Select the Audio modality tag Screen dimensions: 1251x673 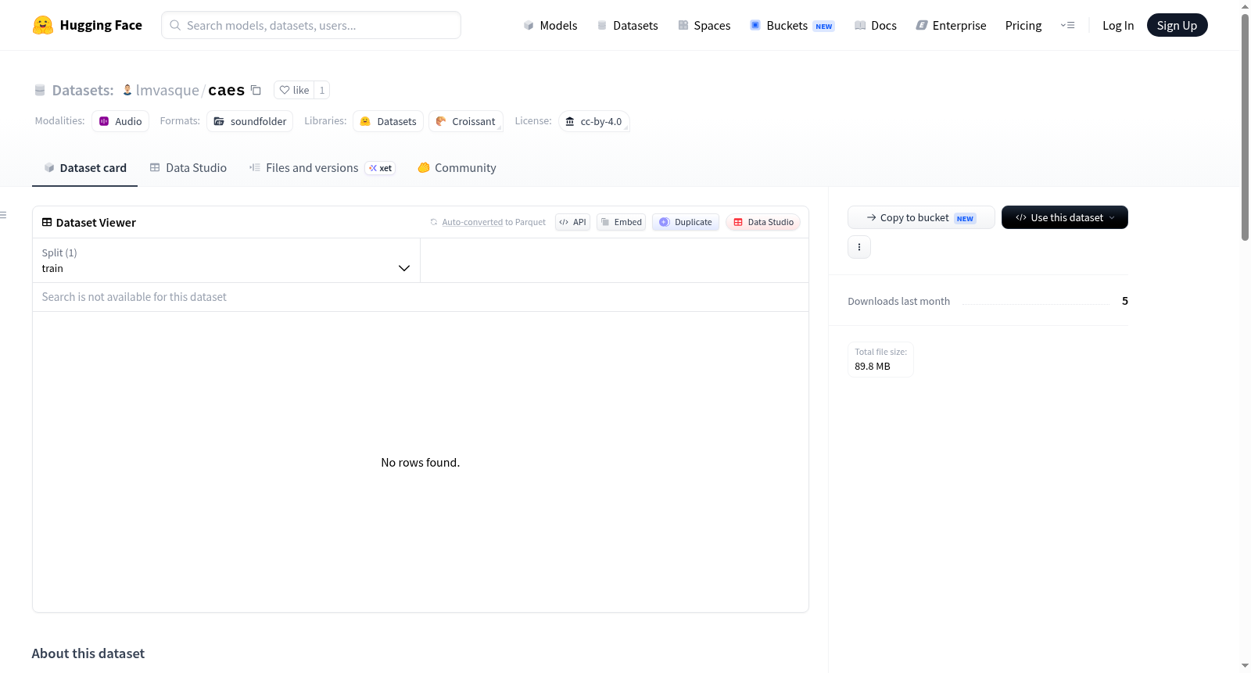pyautogui.click(x=120, y=121)
